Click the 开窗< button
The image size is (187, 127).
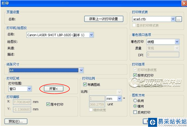coord(53,89)
